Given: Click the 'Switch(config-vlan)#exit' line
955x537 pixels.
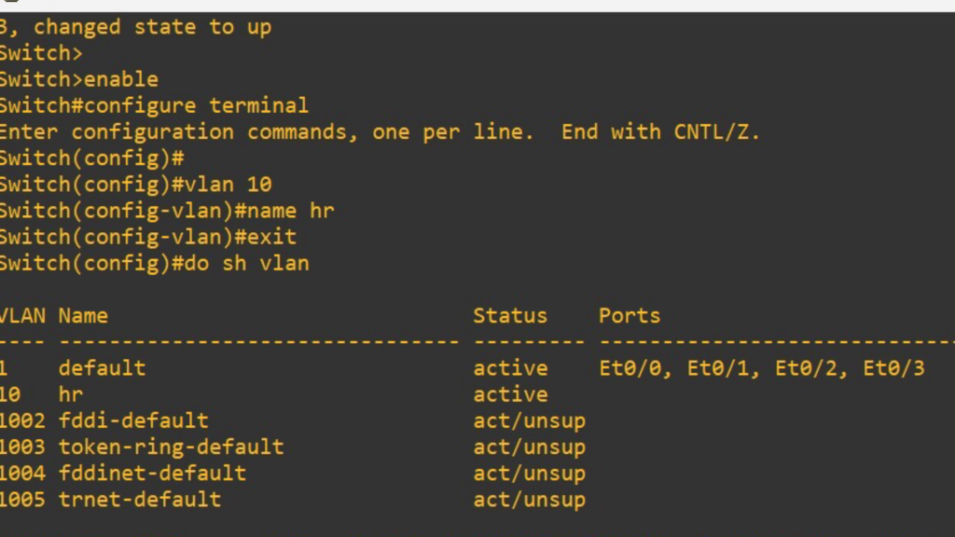Looking at the screenshot, I should coord(147,237).
